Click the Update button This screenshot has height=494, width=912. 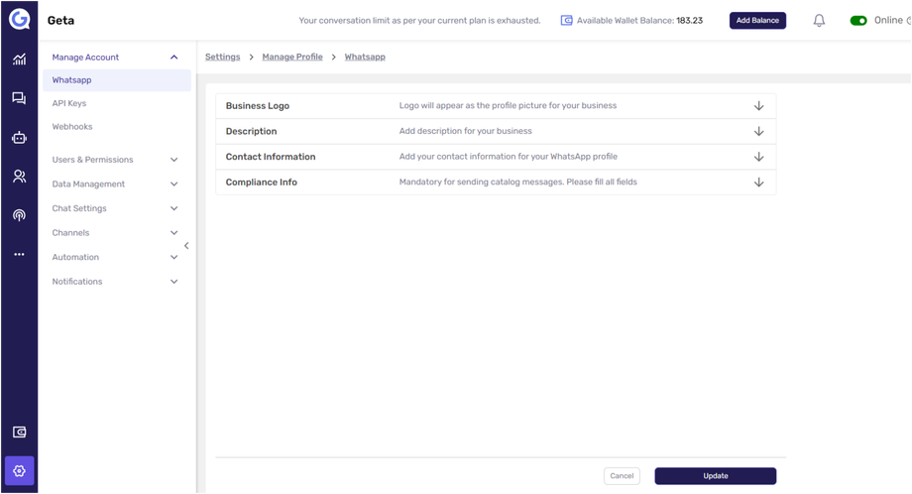(715, 476)
